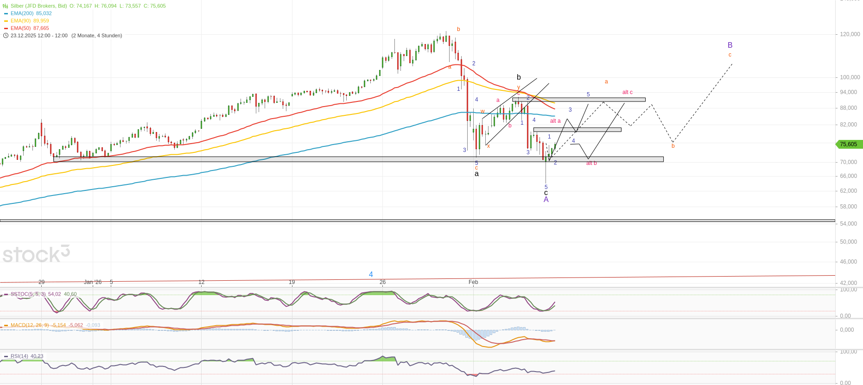This screenshot has height=385, width=863.
Task: Click the Feb label on the time axis
Action: click(x=473, y=282)
